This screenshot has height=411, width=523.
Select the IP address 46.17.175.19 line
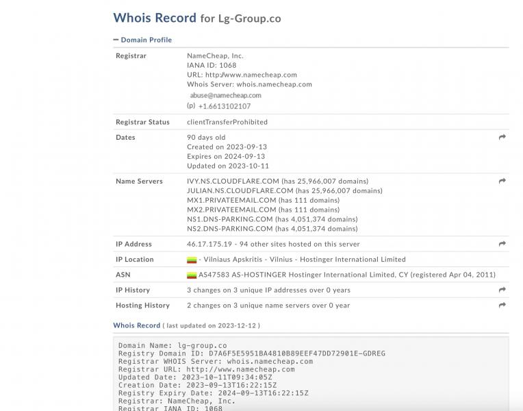click(273, 244)
